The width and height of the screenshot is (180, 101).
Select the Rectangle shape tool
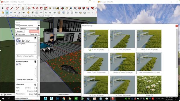(x=23, y=8)
